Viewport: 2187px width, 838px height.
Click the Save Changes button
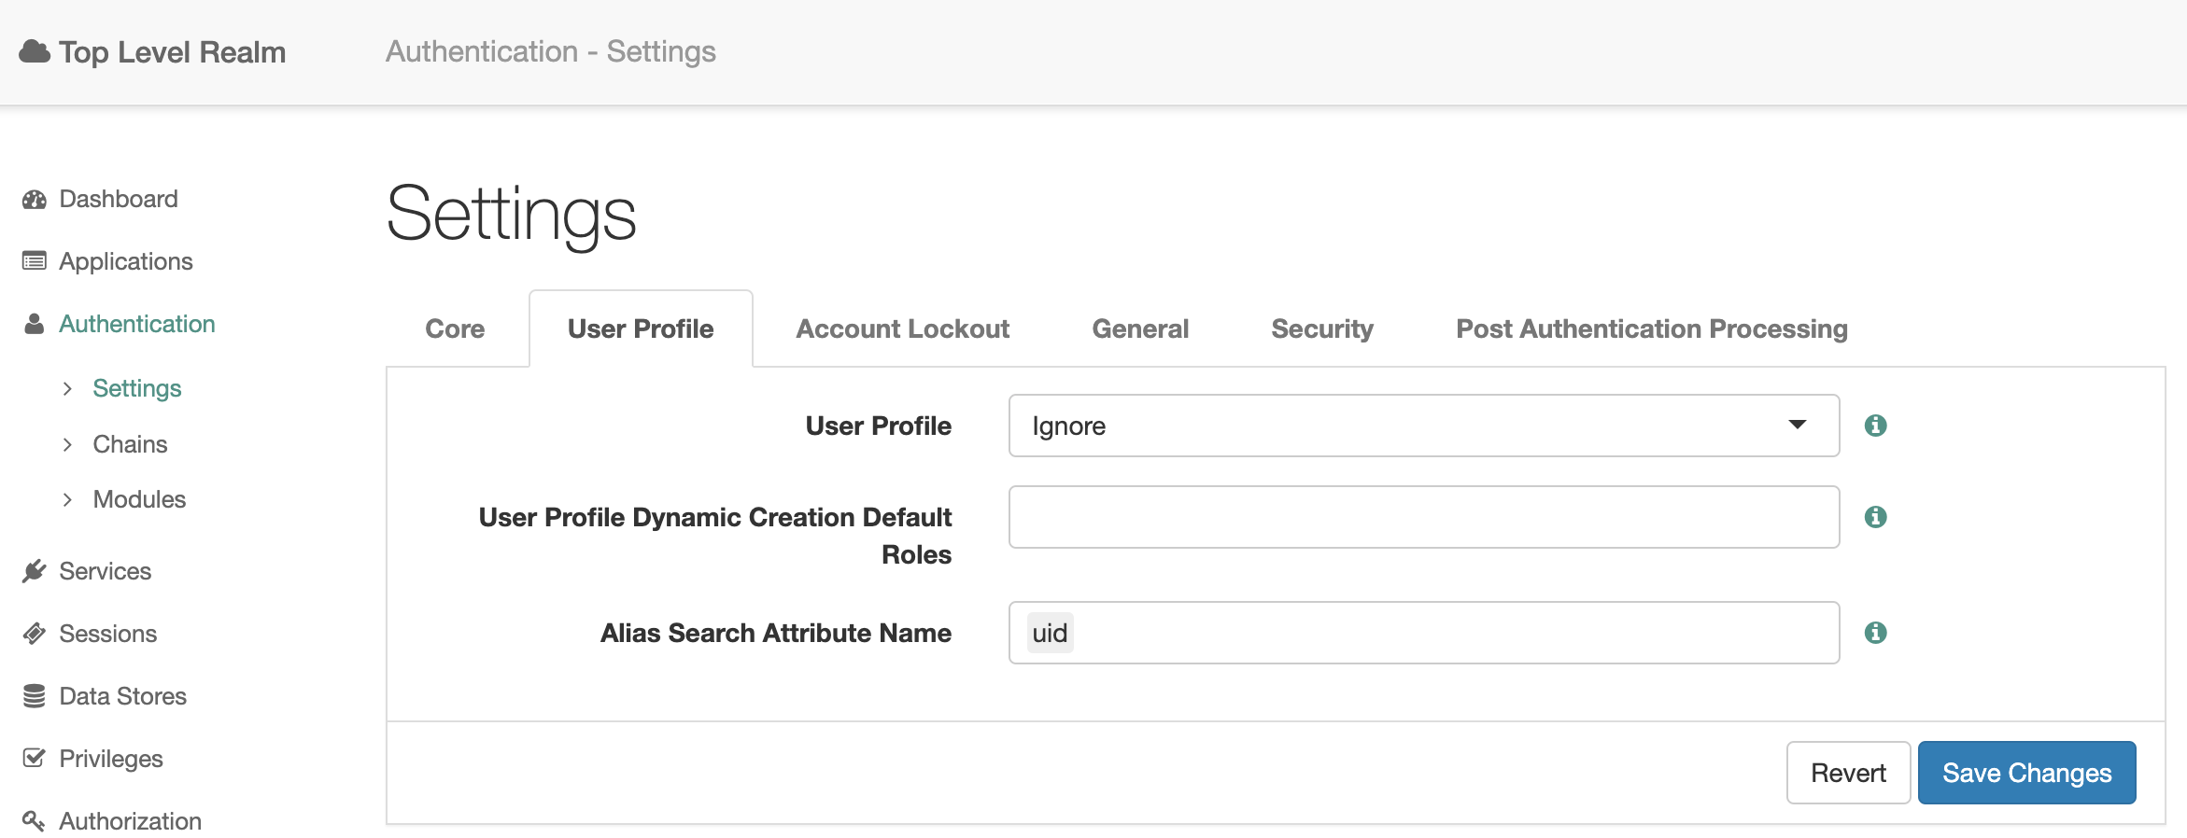[x=2026, y=773]
